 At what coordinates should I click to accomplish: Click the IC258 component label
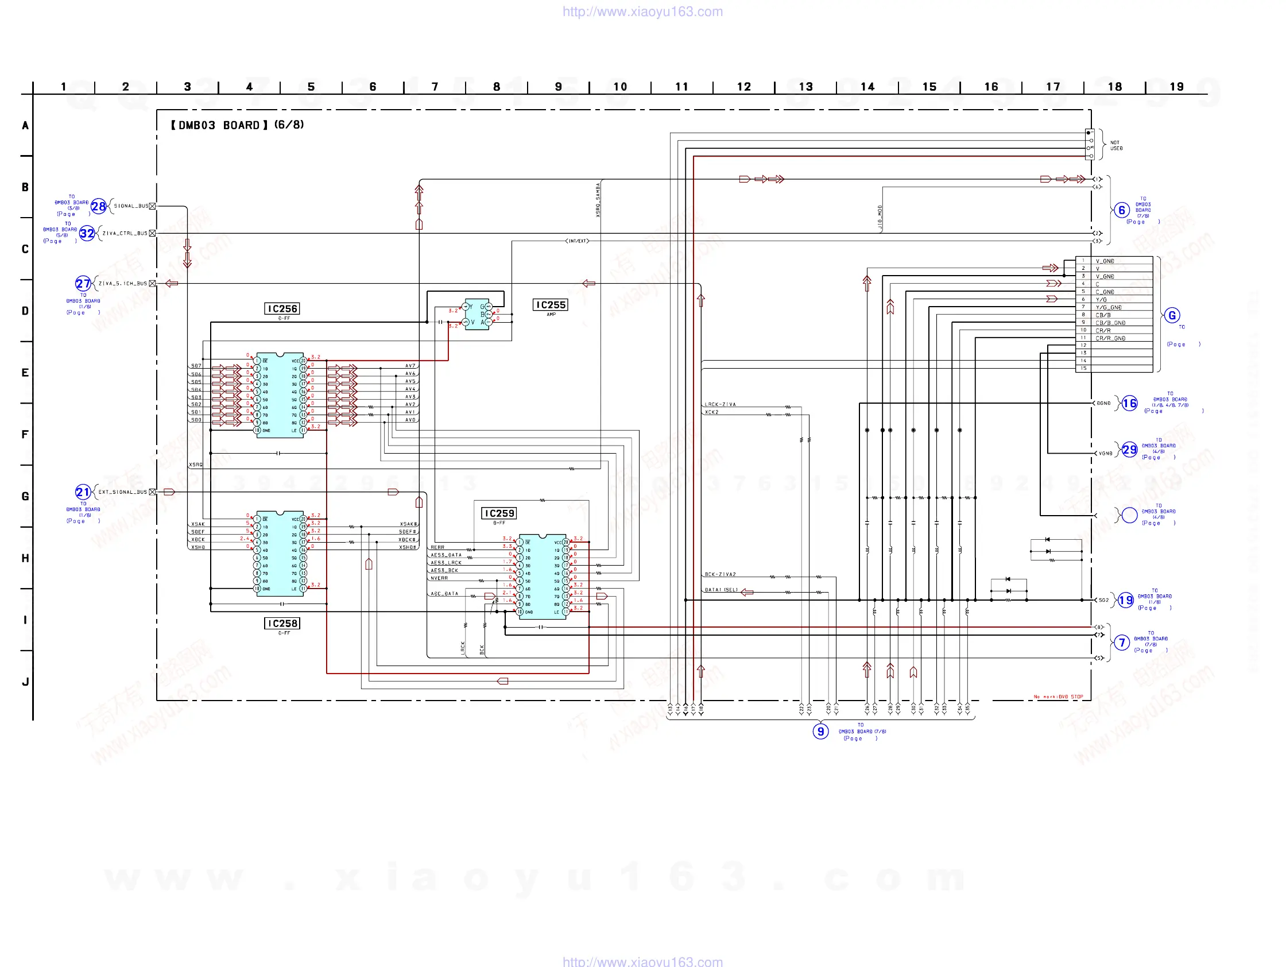pyautogui.click(x=282, y=624)
